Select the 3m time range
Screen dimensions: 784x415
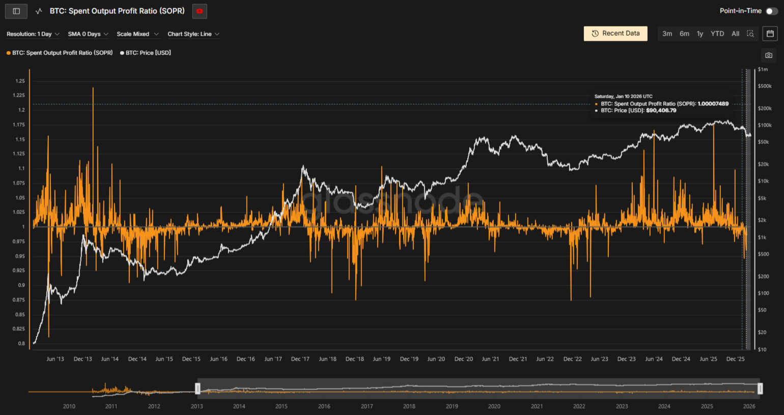(667, 34)
